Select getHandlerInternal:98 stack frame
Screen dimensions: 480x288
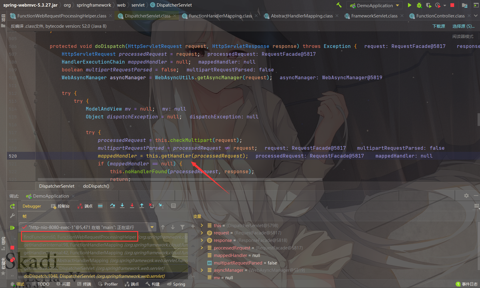(x=103, y=245)
